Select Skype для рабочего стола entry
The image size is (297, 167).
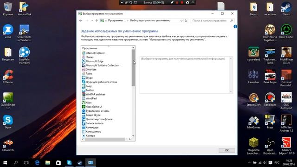coord(99,82)
